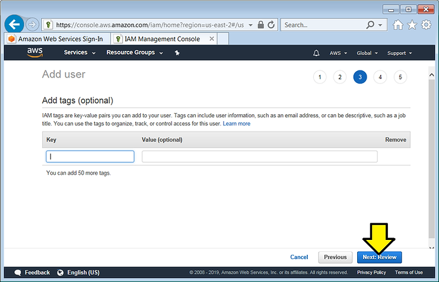Open the favorites star icon
Viewport: 439px width, 282px height.
[412, 25]
